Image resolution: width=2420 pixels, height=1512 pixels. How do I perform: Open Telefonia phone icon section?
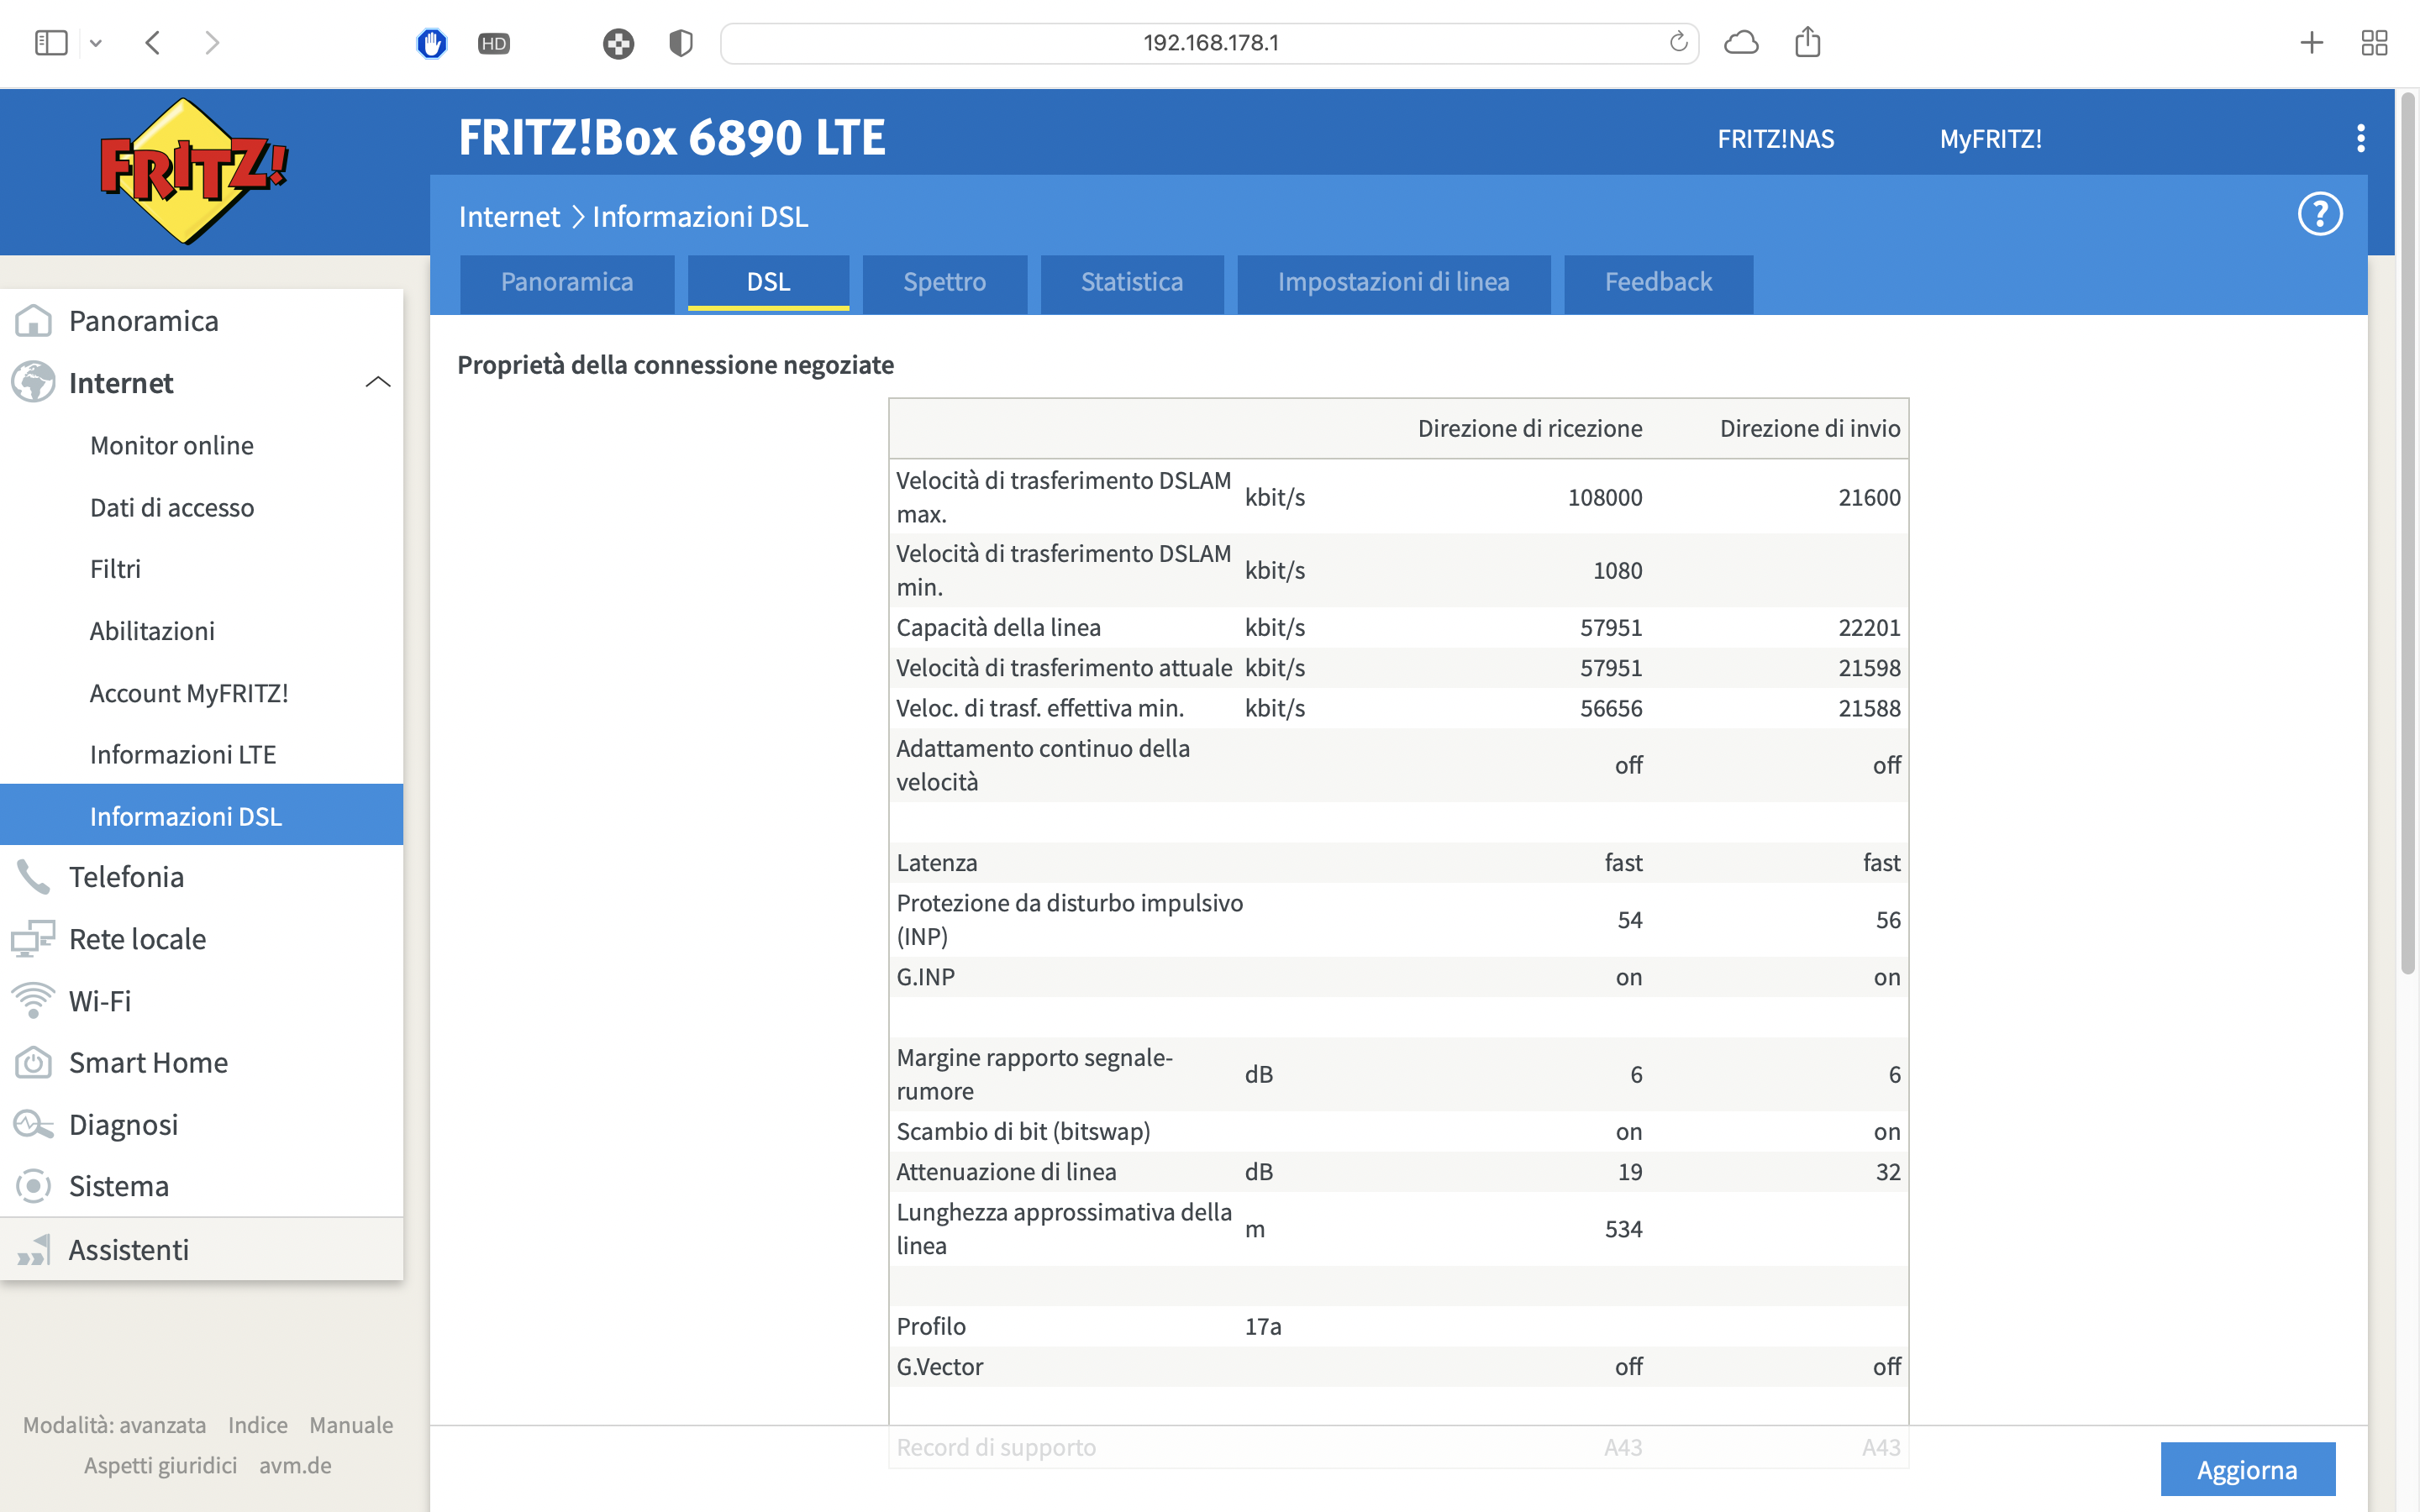(33, 877)
